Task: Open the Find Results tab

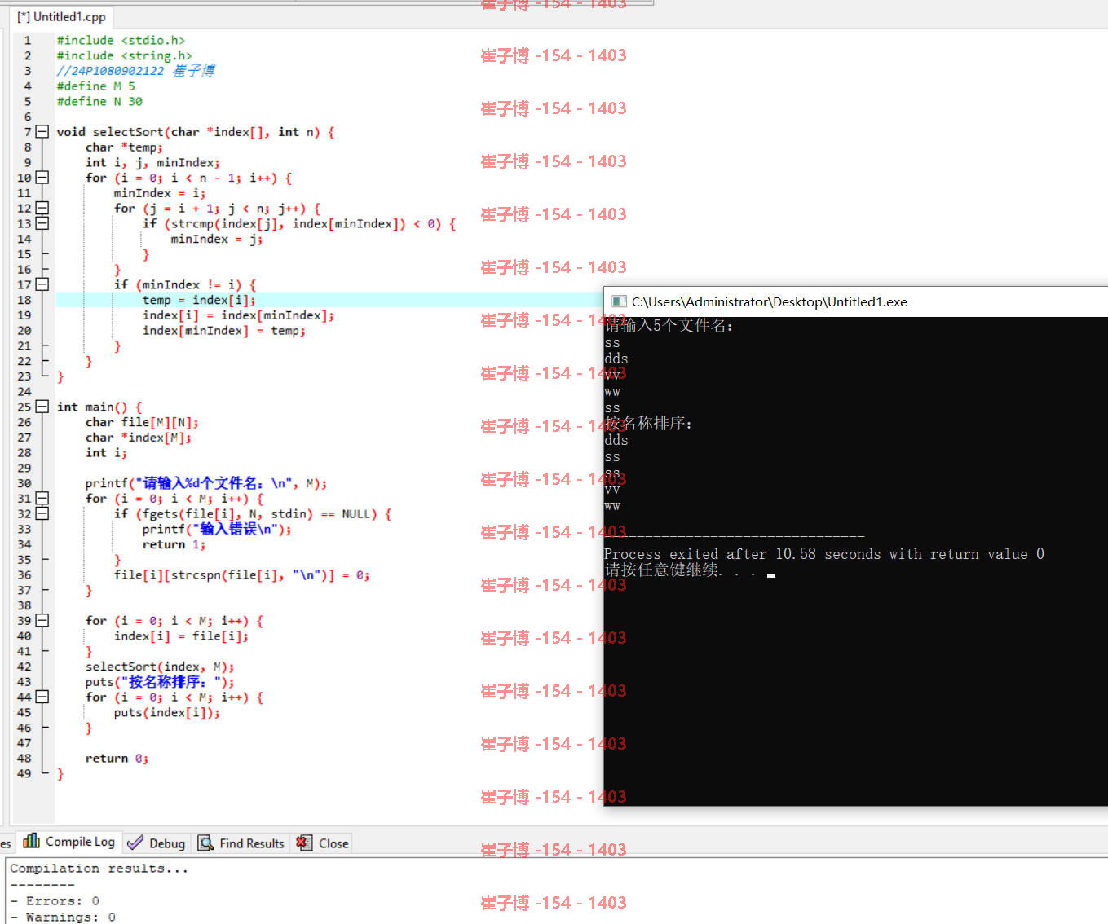Action: point(241,843)
